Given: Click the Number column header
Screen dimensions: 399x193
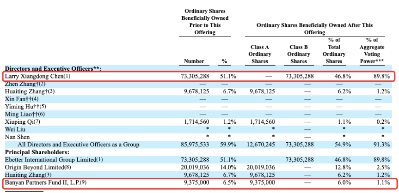Looking at the screenshot, I should click(x=194, y=61).
